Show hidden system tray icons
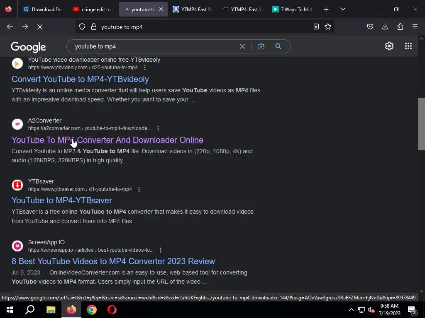Viewport: 425px width, 318px height. [351, 310]
